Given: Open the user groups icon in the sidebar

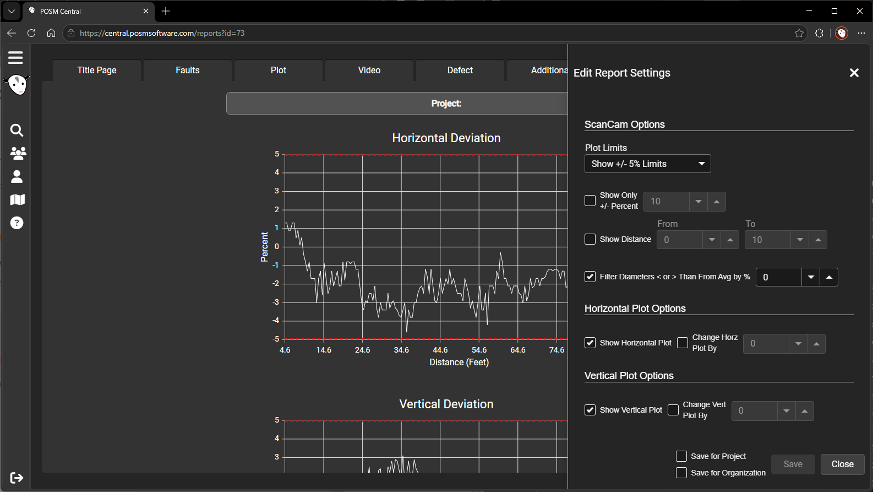Looking at the screenshot, I should (x=18, y=153).
